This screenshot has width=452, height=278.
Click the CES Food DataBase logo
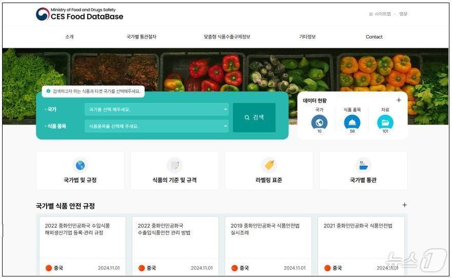point(80,14)
